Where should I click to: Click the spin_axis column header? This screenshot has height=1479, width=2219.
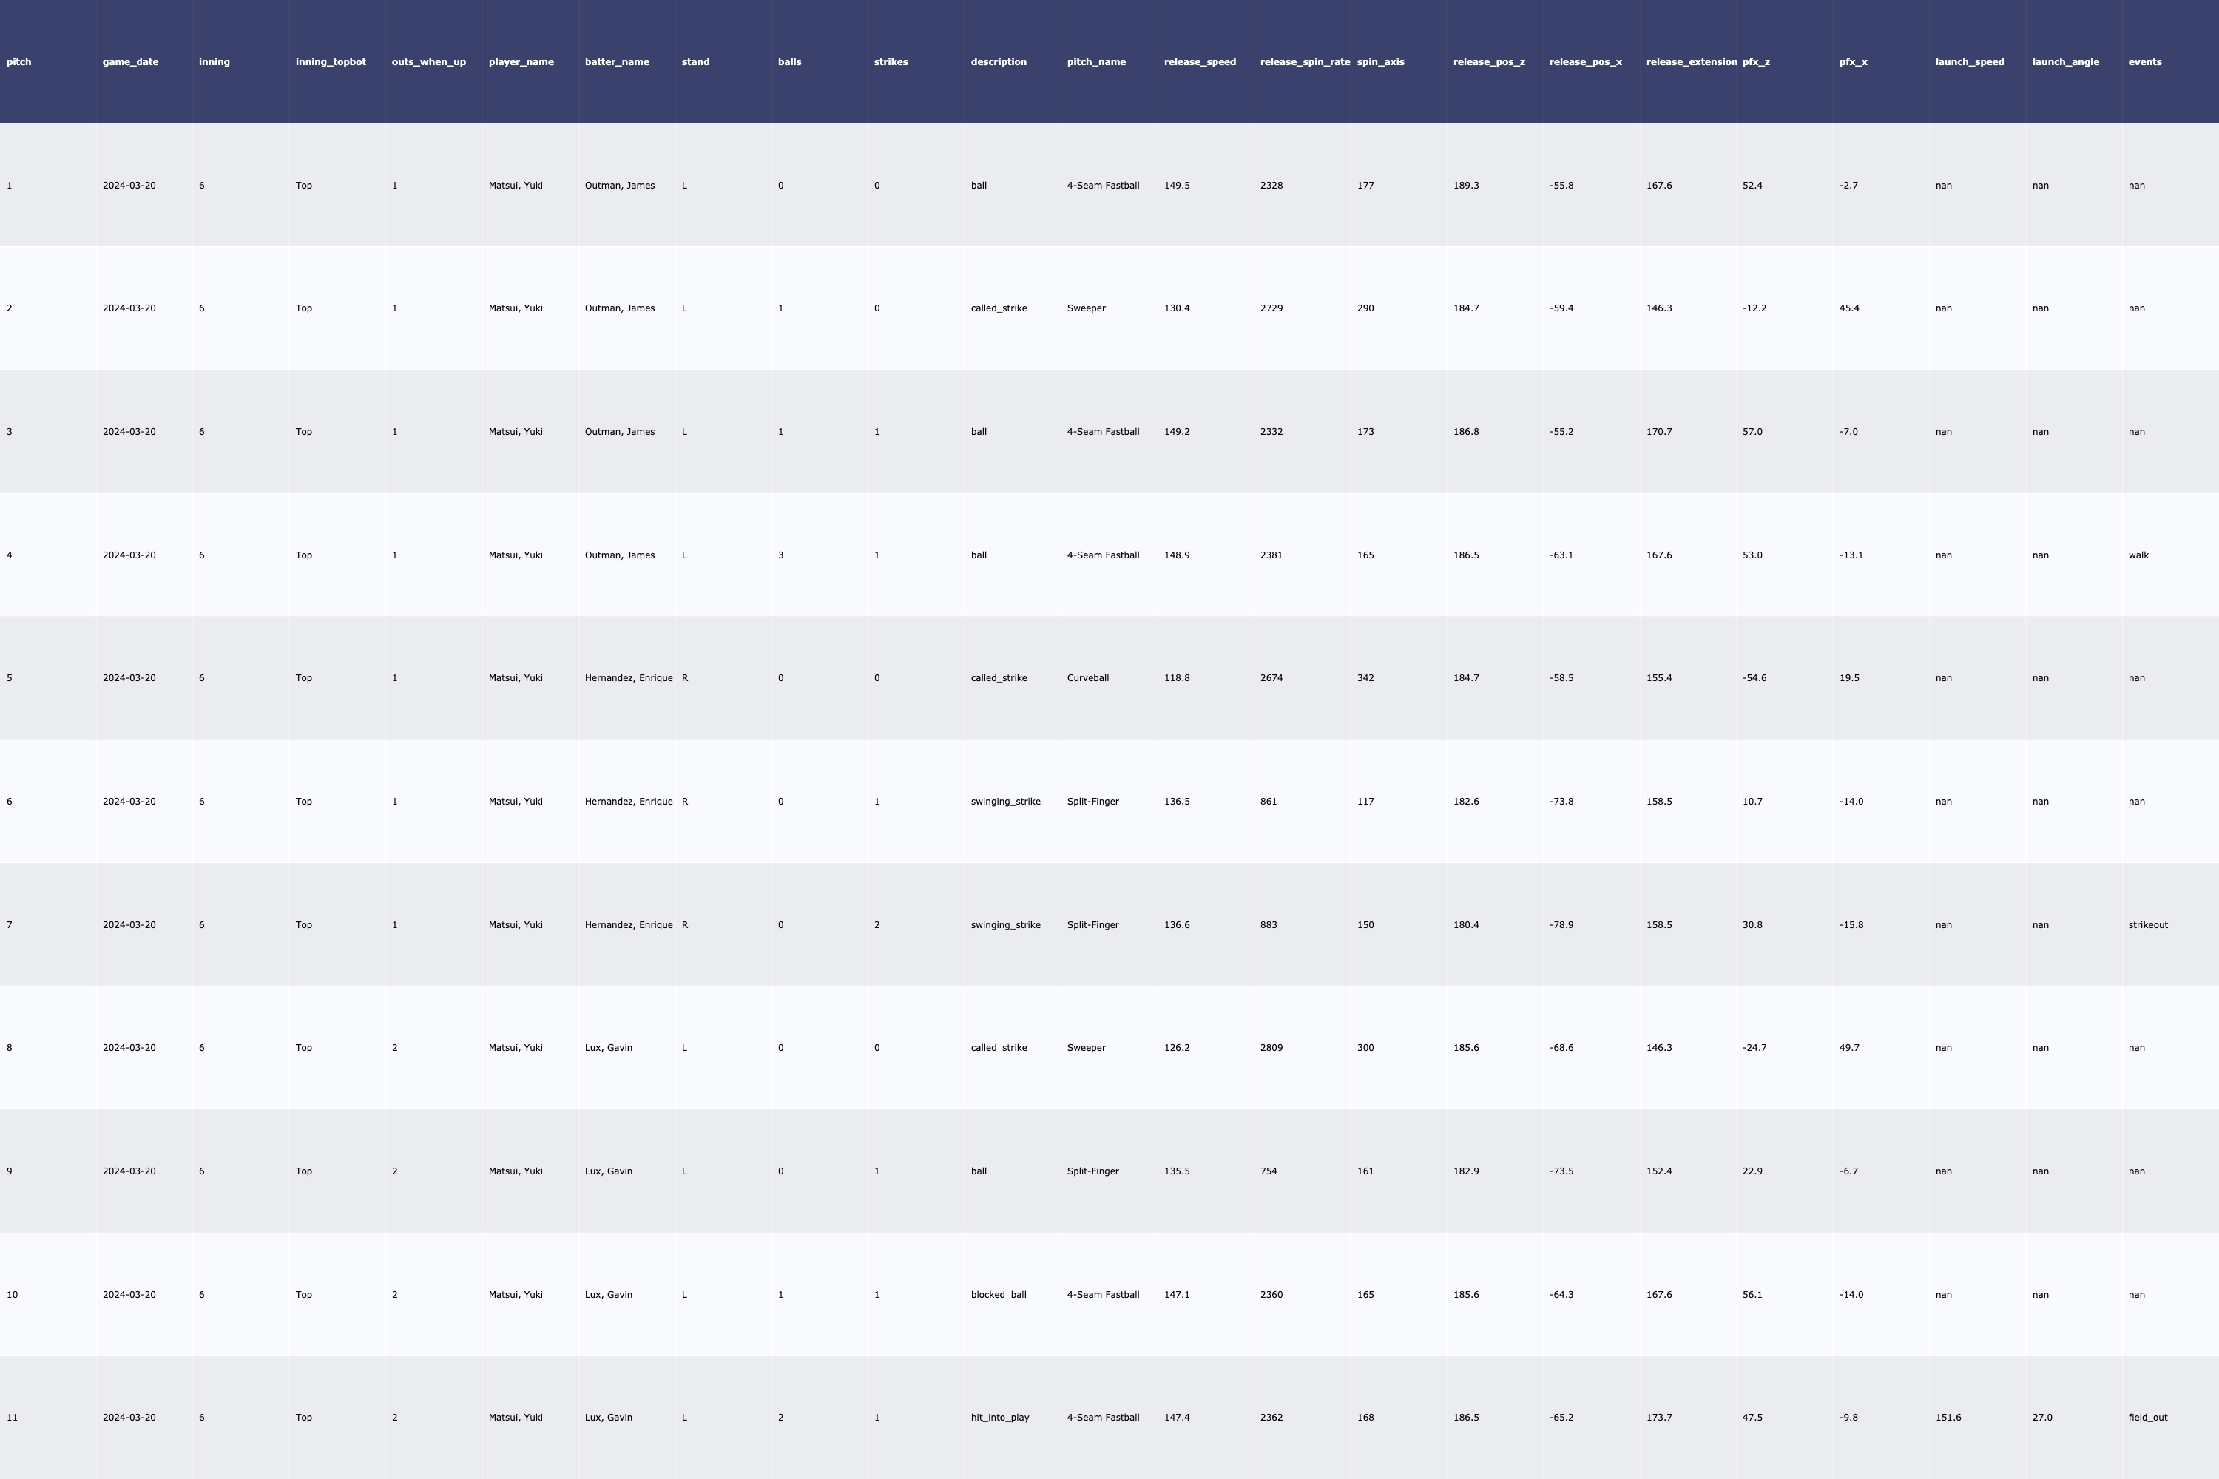(x=1380, y=62)
